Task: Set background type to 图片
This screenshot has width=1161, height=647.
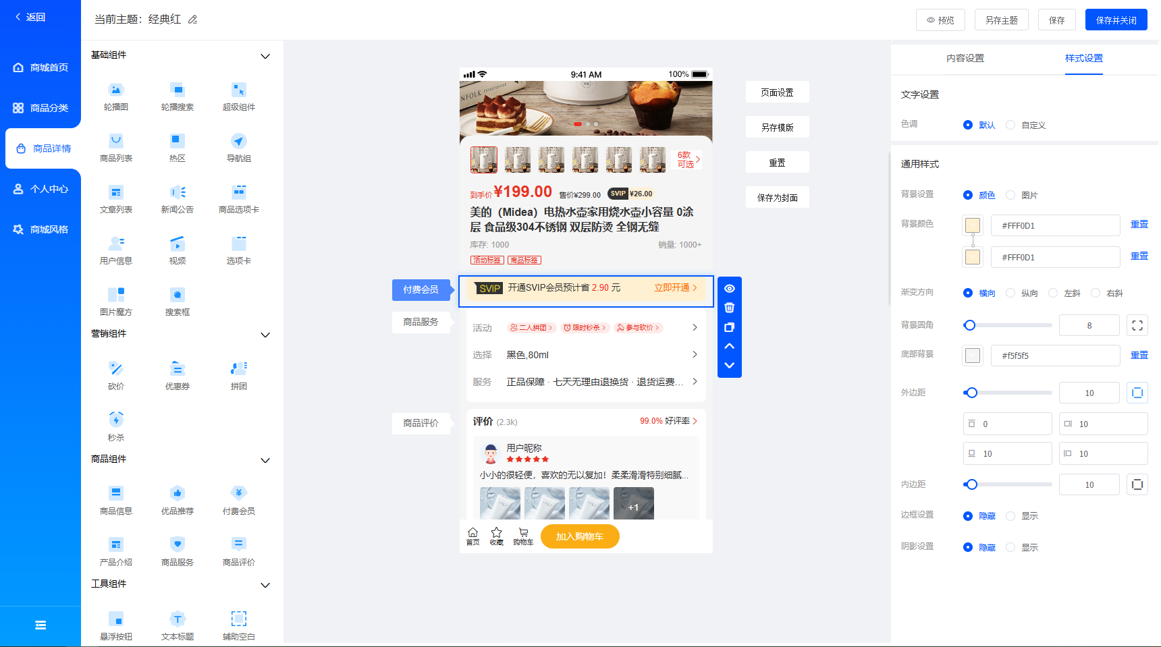Action: pos(1022,195)
